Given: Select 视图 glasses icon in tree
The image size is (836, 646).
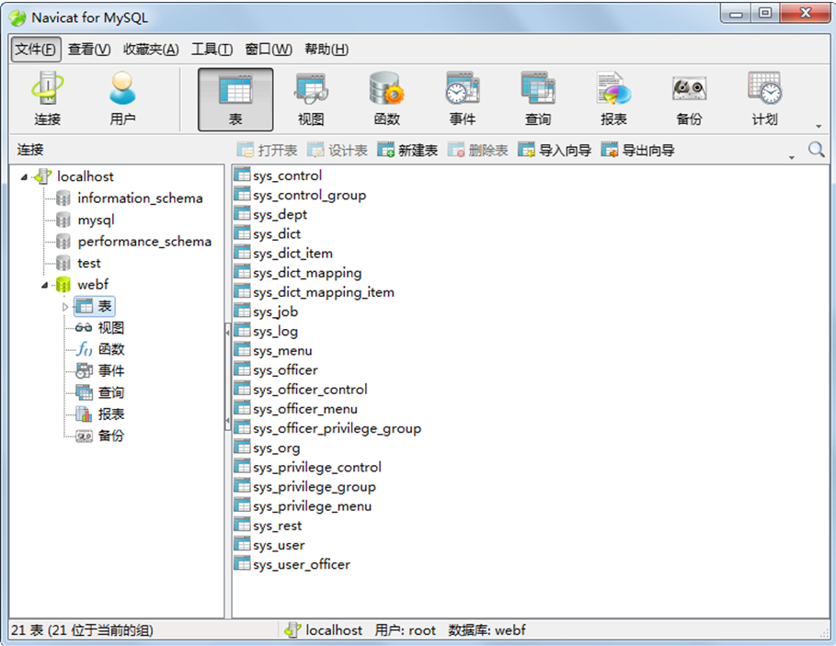Looking at the screenshot, I should click(84, 327).
